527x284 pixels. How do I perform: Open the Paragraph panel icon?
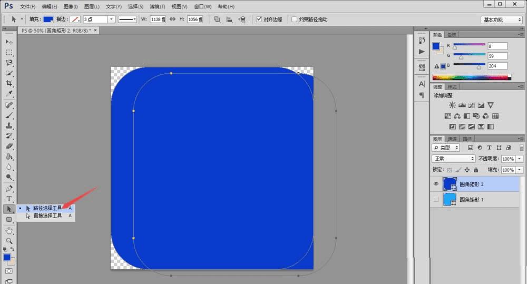tap(422, 95)
